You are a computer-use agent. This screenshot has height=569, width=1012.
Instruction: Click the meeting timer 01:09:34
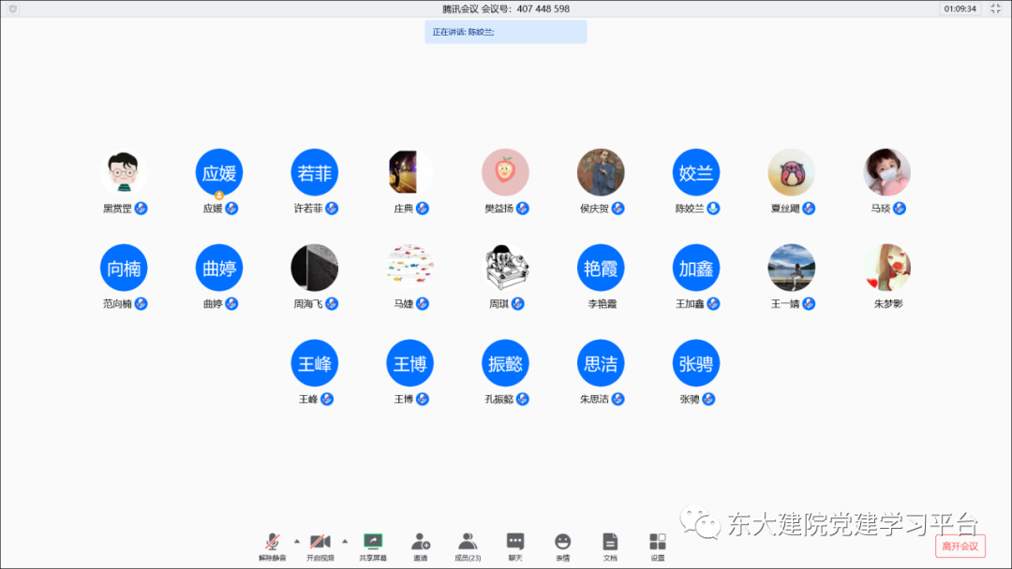960,8
